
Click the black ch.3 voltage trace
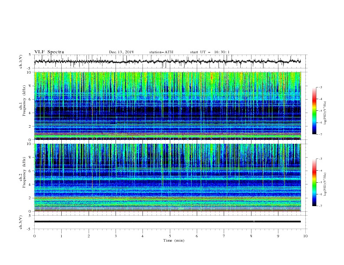coord(167,222)
